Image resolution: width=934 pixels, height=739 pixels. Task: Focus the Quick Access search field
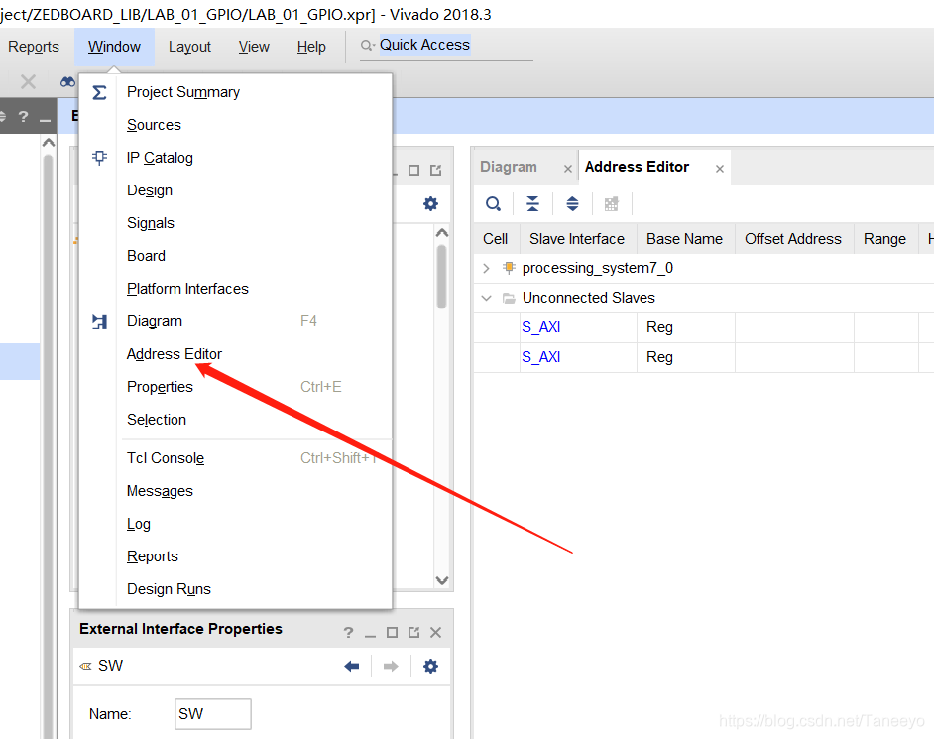445,46
